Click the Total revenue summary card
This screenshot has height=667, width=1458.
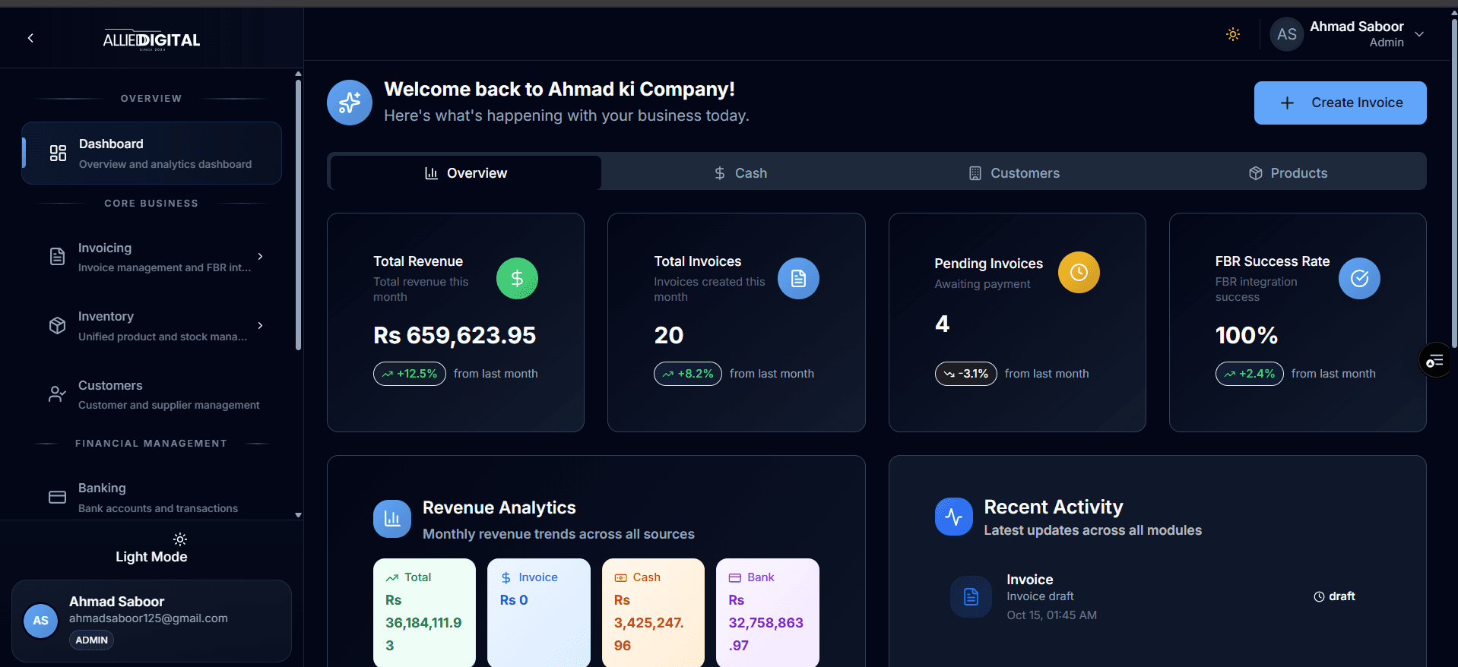coord(424,612)
